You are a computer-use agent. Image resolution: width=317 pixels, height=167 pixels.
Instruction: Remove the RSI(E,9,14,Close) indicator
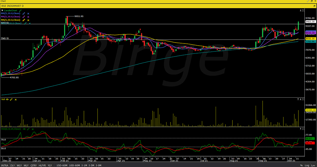tap(32, 129)
